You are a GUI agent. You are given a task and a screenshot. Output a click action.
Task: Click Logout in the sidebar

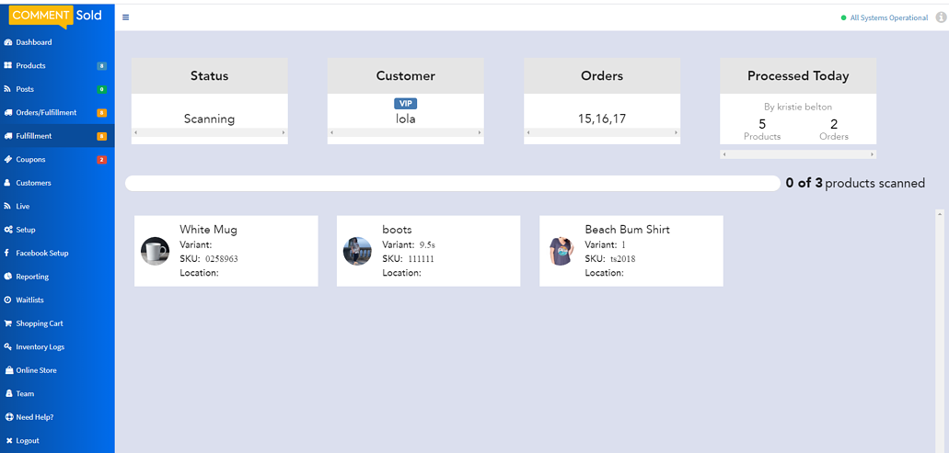28,441
